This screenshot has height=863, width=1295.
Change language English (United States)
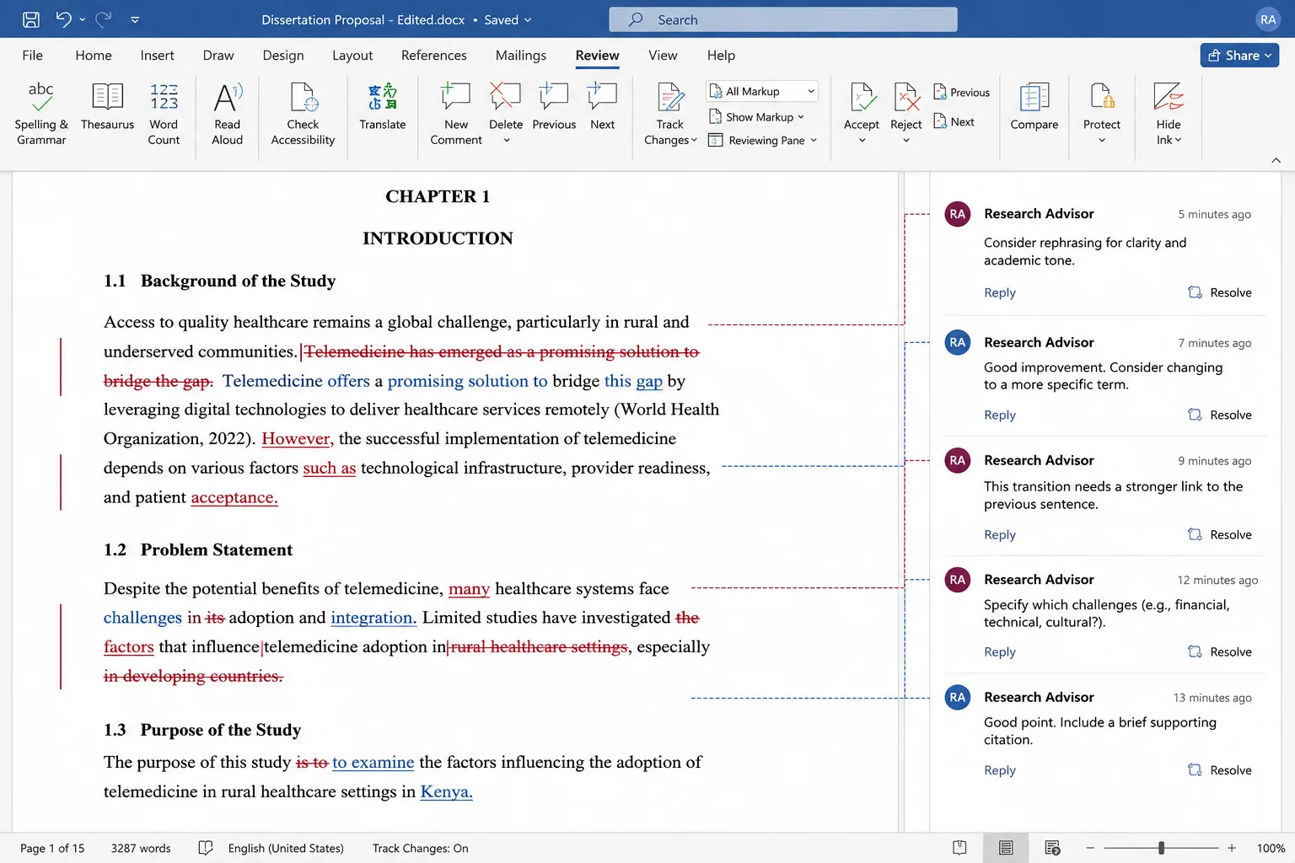coord(286,848)
